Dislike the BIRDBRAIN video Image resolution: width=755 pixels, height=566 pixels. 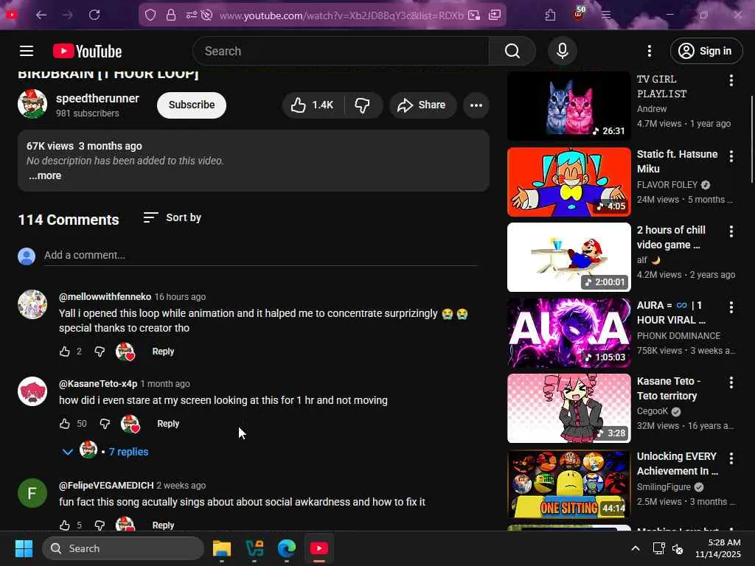363,105
